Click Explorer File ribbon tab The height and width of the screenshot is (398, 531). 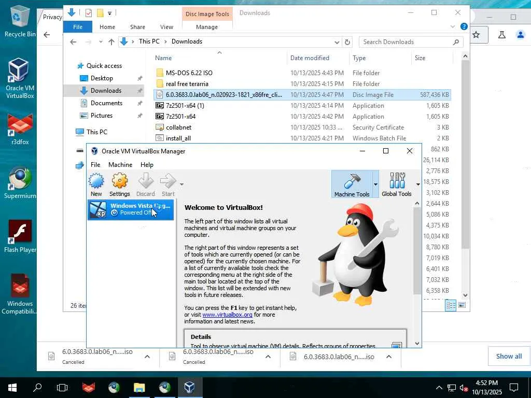point(78,27)
